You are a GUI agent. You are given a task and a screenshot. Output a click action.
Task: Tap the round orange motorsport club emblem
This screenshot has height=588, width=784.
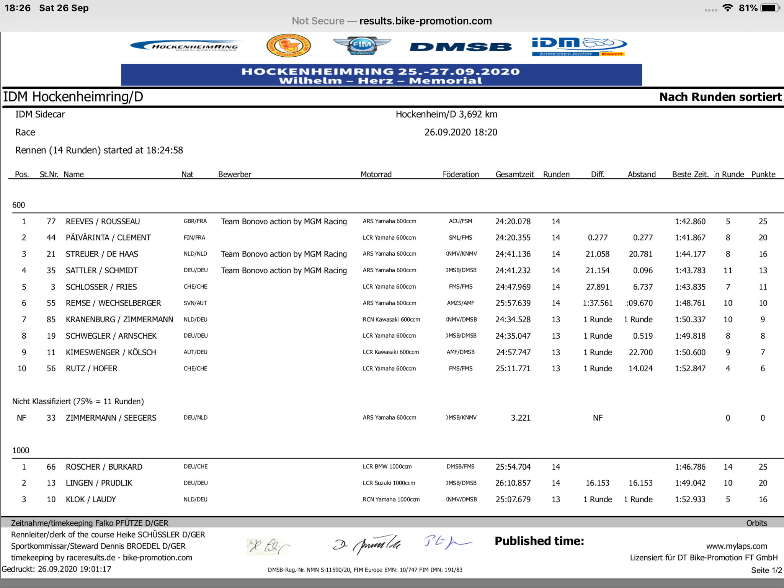(288, 46)
